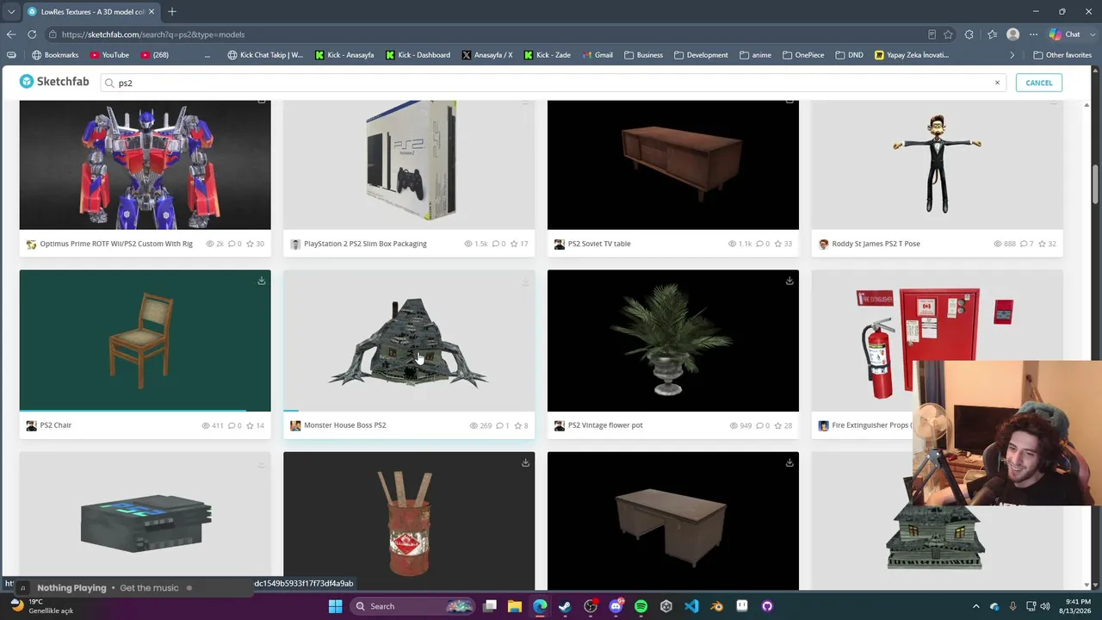Expand the tab search dropdown
The image size is (1102, 620).
[x=10, y=12]
